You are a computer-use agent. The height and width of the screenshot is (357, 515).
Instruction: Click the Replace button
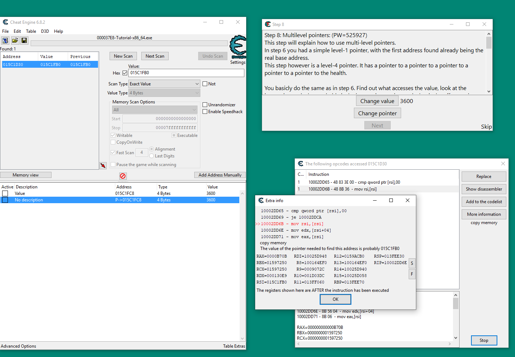pos(484,177)
